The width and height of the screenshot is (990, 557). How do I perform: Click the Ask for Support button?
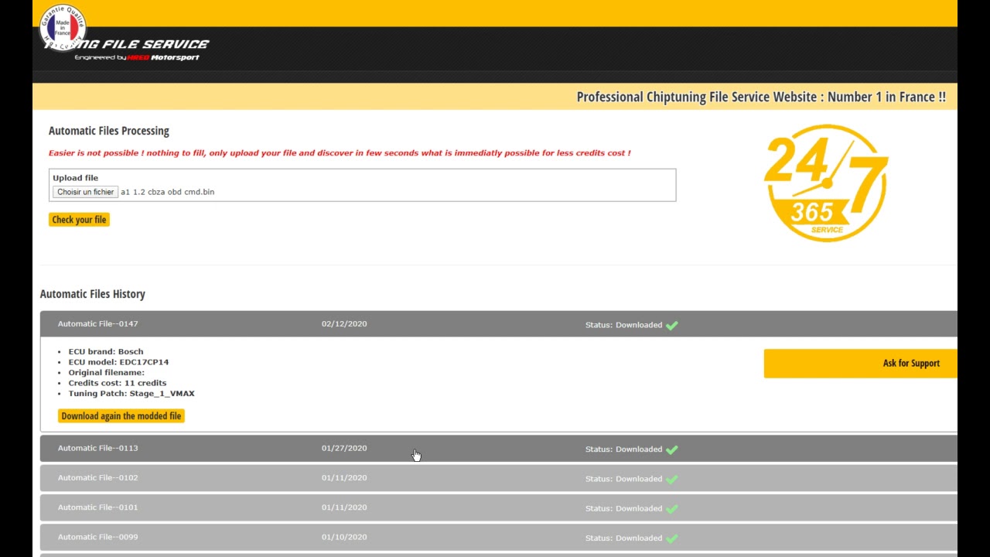coord(860,363)
